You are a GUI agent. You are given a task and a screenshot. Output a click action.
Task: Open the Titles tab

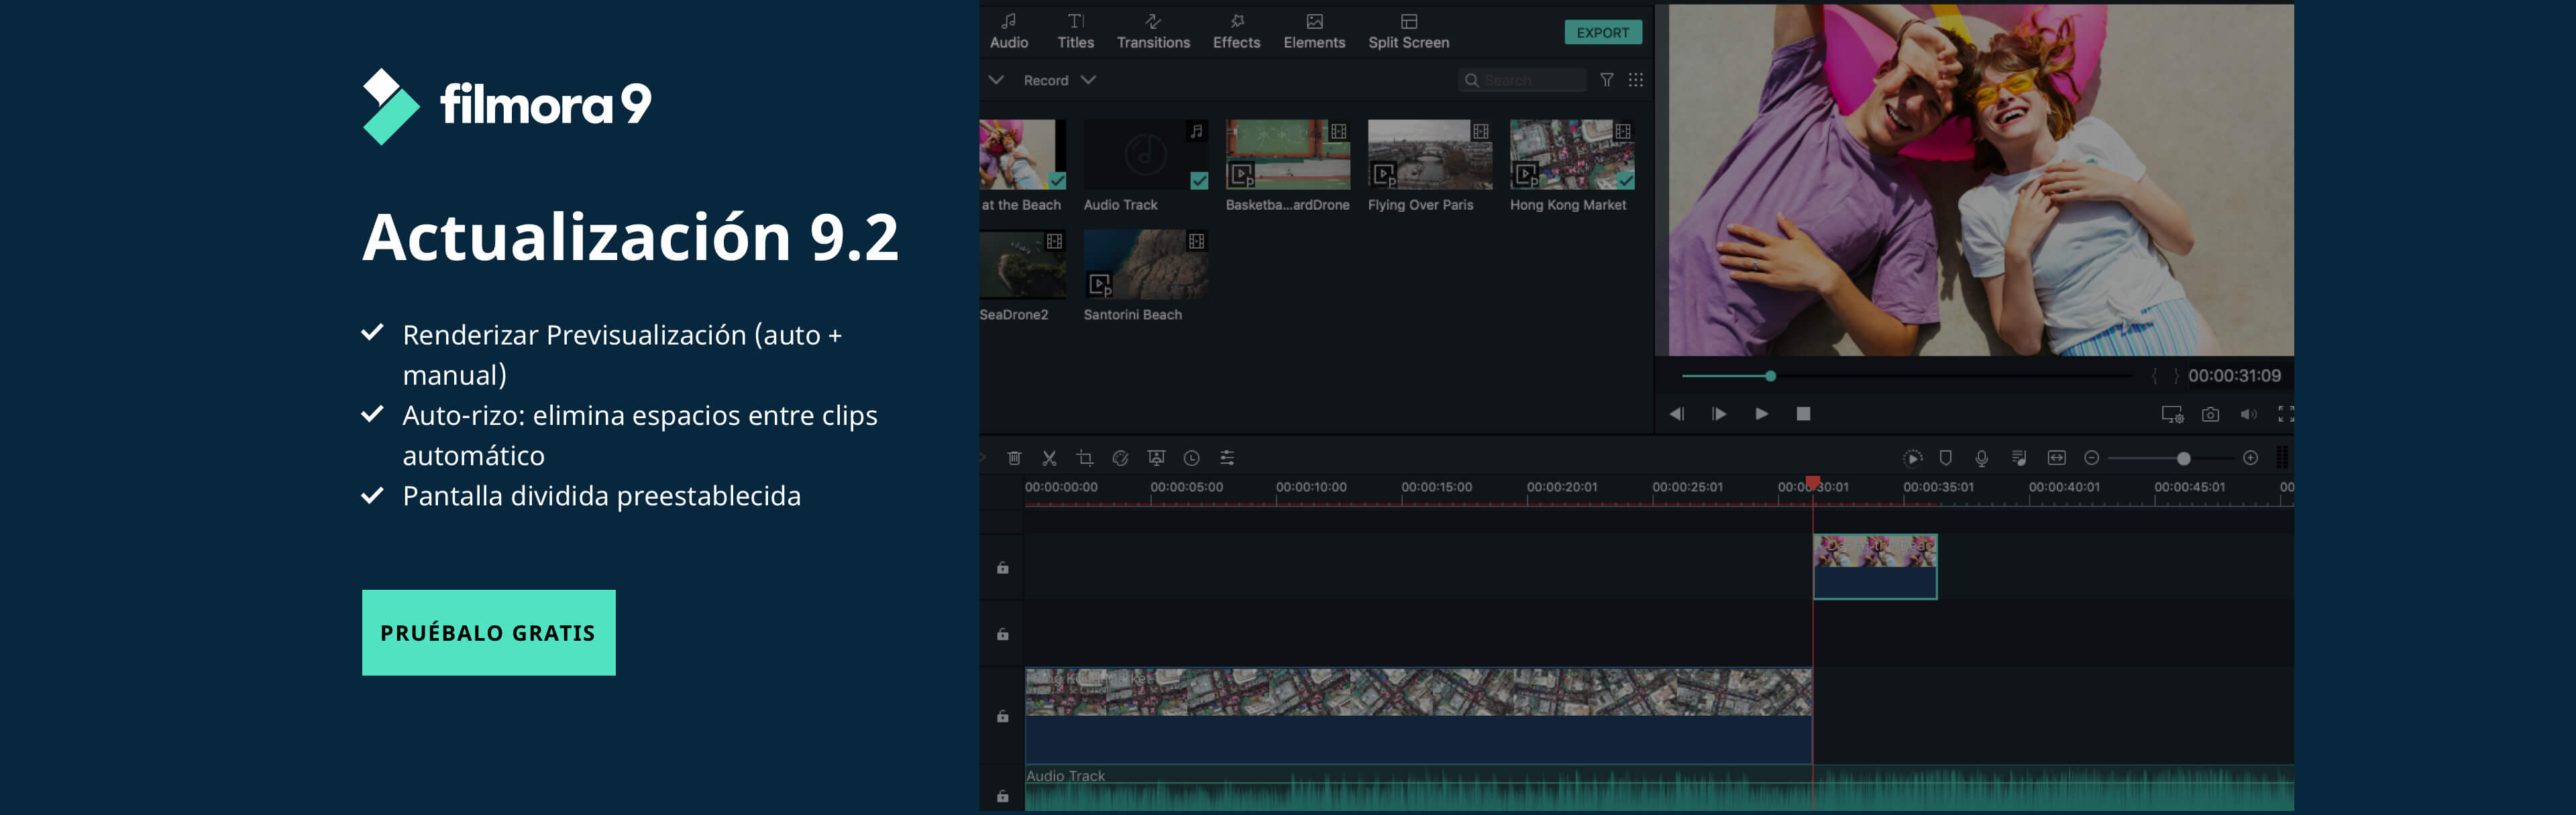point(1075,31)
